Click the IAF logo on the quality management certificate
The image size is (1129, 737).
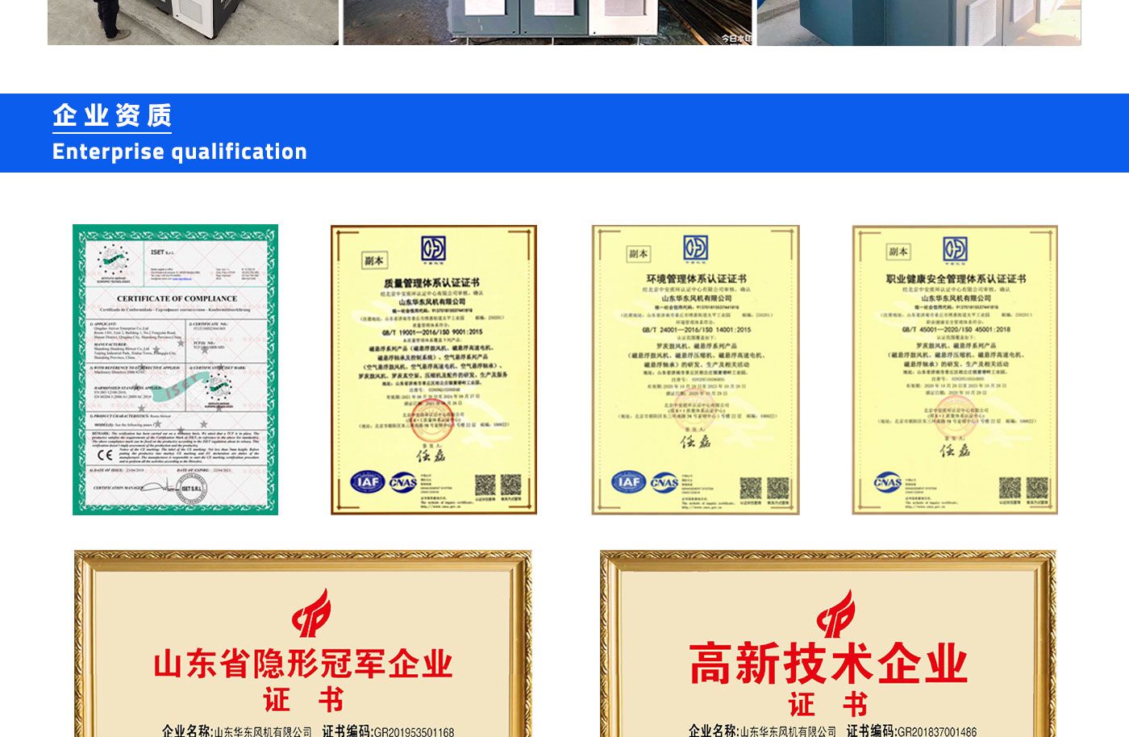tap(367, 482)
